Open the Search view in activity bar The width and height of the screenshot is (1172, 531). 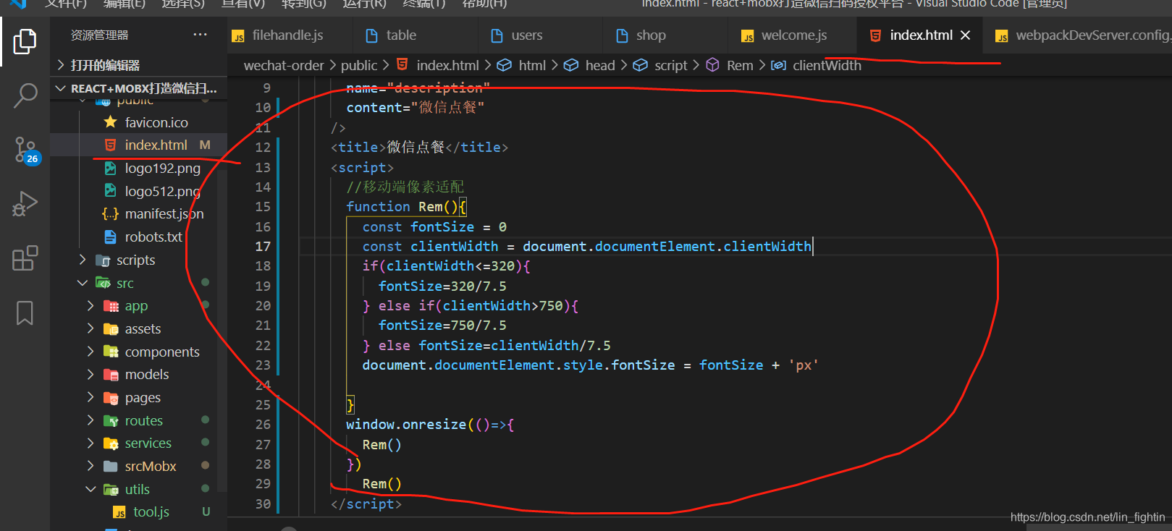(x=25, y=95)
